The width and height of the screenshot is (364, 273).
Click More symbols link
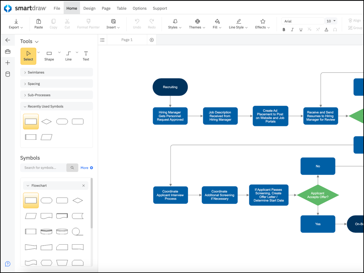(87, 168)
